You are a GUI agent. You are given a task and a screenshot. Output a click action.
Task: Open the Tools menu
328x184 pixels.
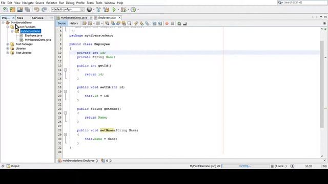click(x=99, y=3)
